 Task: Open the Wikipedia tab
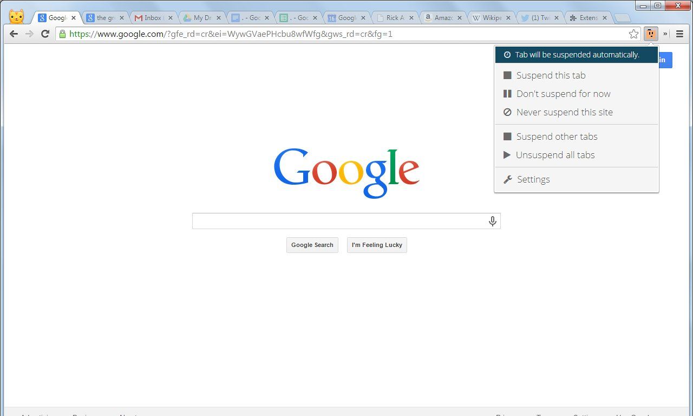click(490, 17)
